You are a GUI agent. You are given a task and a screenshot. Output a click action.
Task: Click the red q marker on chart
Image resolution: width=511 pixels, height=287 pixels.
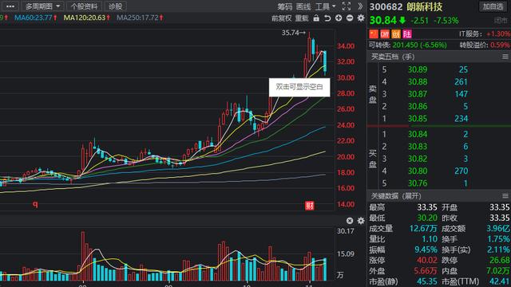pos(35,204)
